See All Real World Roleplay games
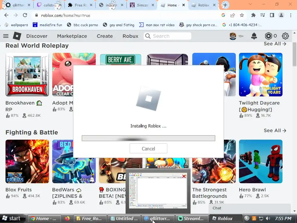297x223 pixels. pos(275,44)
